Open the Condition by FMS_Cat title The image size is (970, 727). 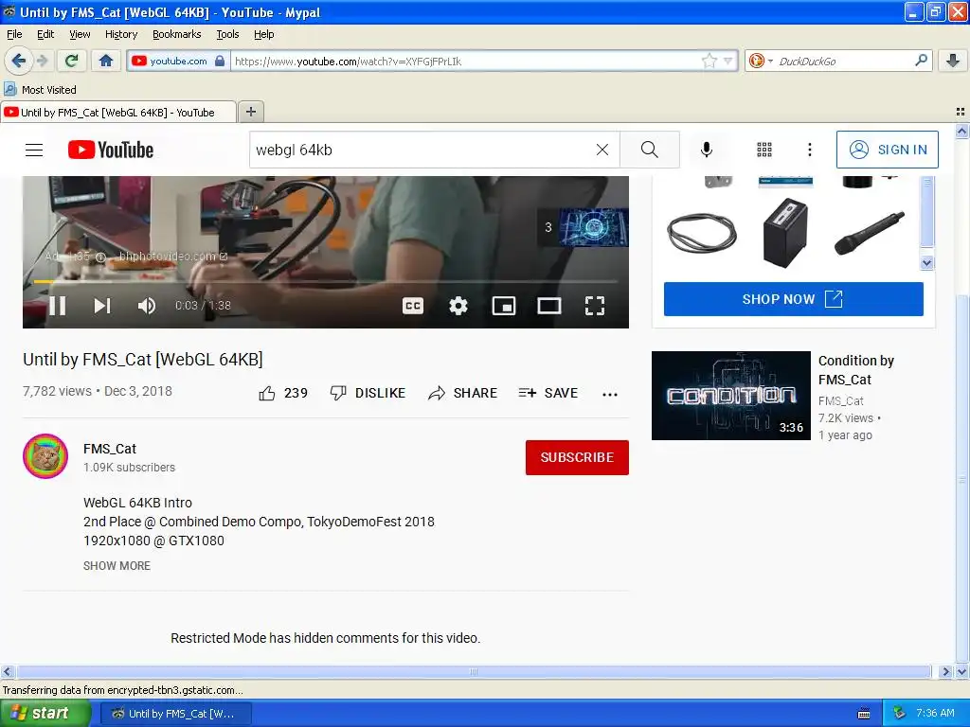pos(856,370)
